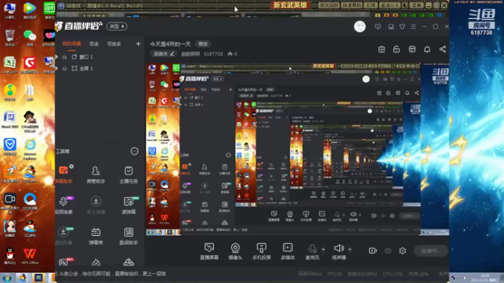Image resolution: width=504 pixels, height=283 pixels.
Task: Expand microphone options arrow
Action: click(x=323, y=249)
